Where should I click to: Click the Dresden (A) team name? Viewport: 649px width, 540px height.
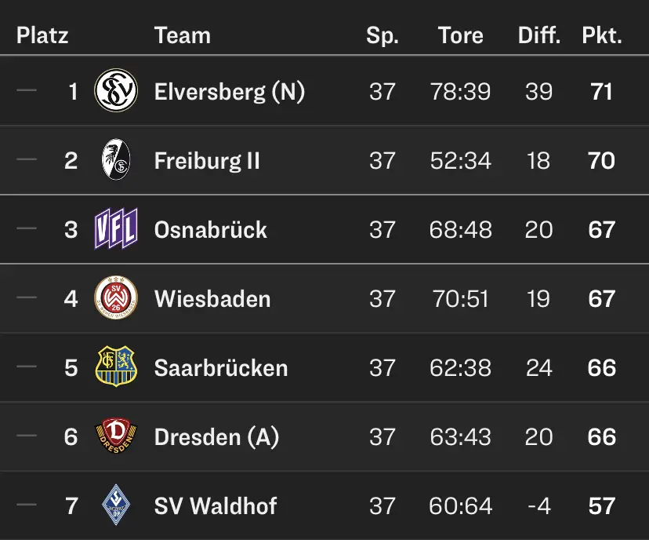coord(216,437)
